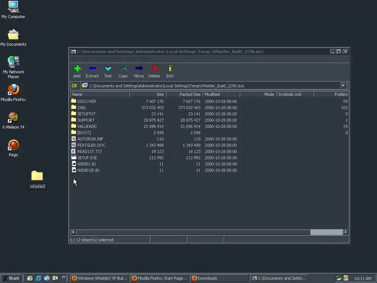Click the horizontal scrollbar left arrow
The image size is (377, 283).
point(73,232)
